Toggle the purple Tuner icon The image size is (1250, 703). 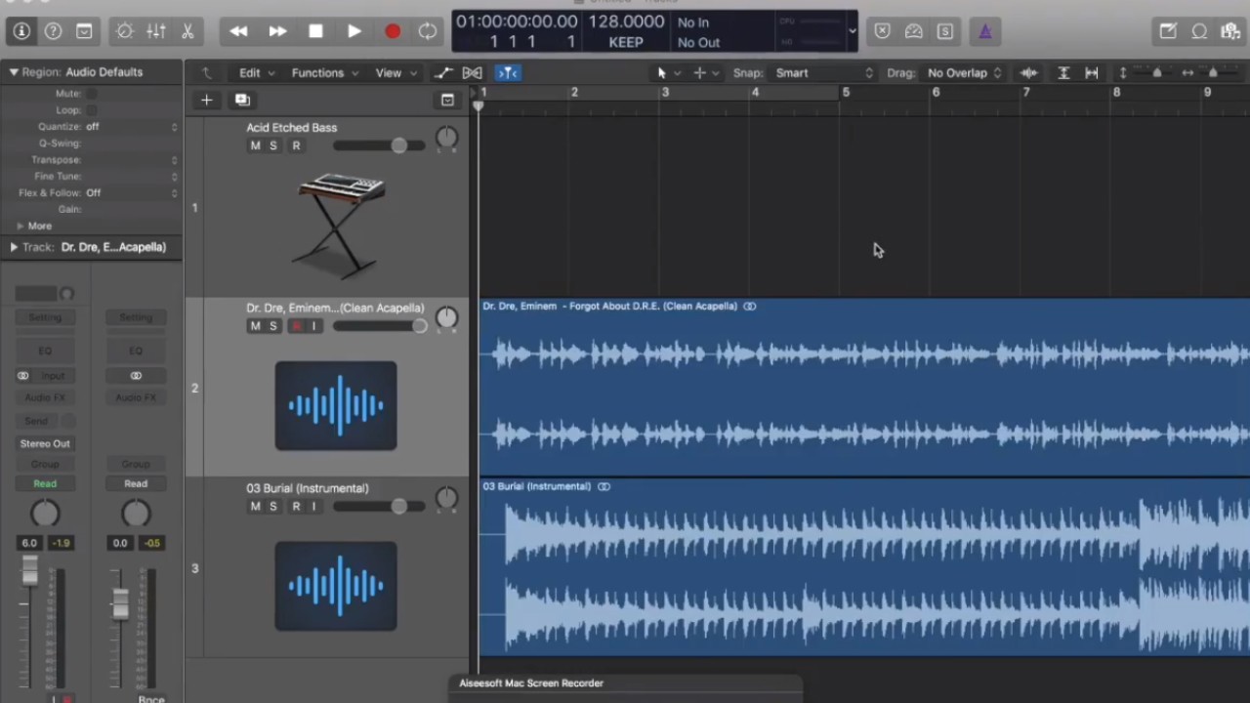pyautogui.click(x=985, y=31)
